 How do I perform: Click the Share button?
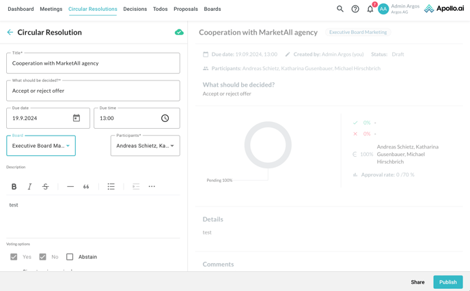[x=417, y=282]
